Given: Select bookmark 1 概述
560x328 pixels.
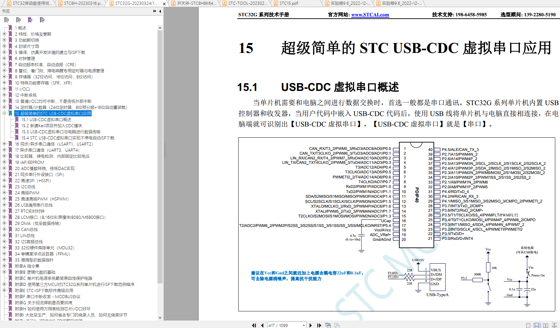Looking at the screenshot, I should [x=20, y=28].
